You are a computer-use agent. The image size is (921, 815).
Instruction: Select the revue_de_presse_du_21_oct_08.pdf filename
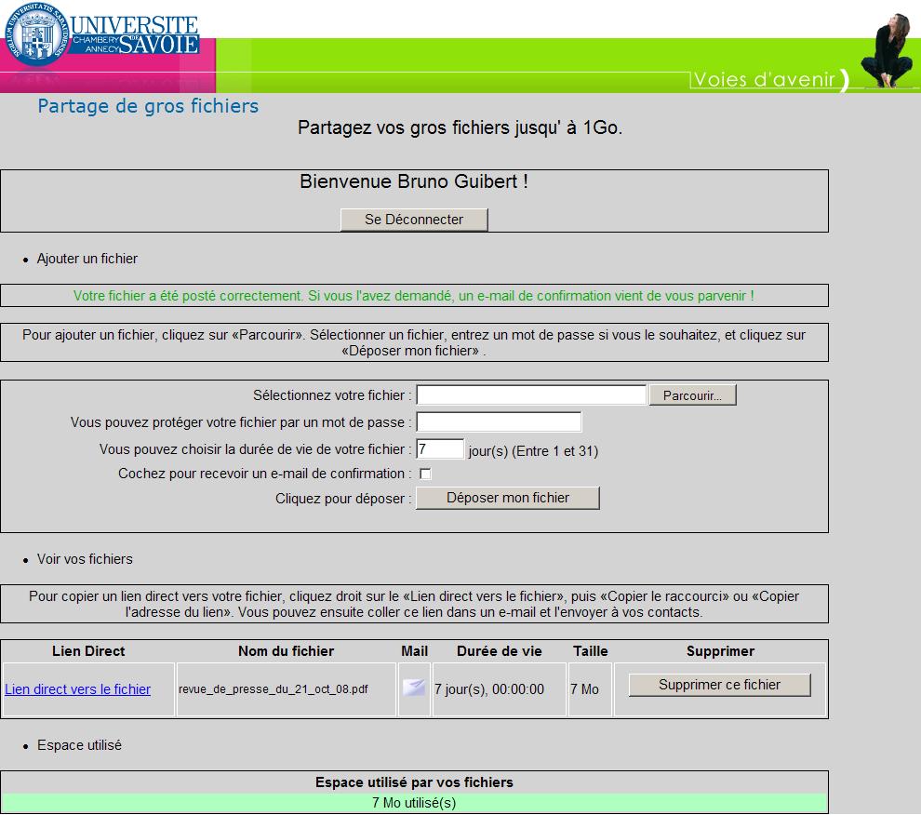(273, 689)
